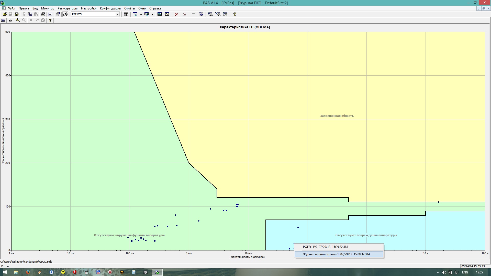Click the Отсутствуют повреждения аппаратуры label

(366, 235)
